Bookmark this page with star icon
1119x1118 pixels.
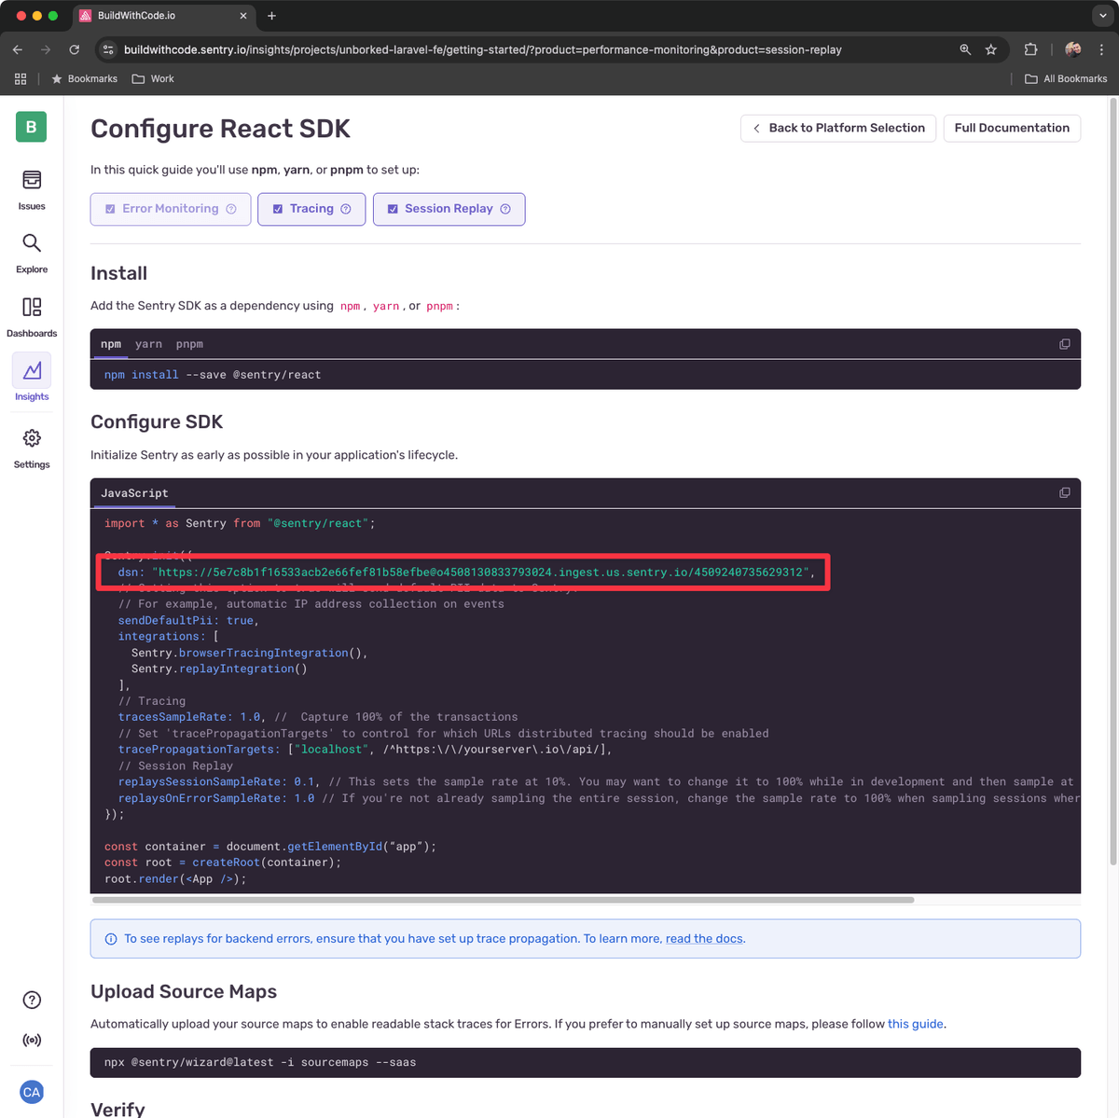pos(991,49)
